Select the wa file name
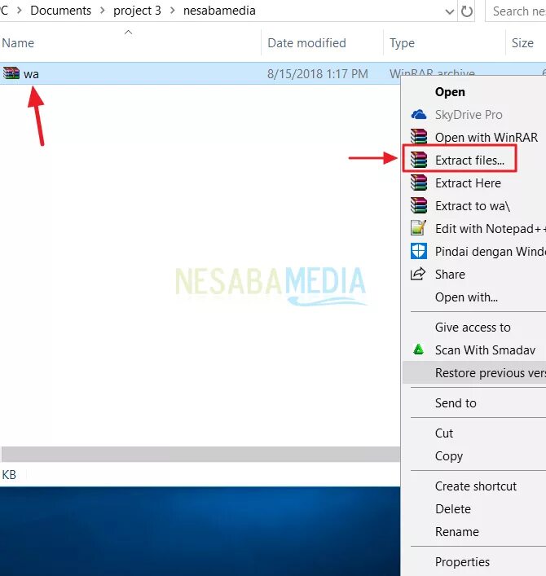 click(31, 74)
